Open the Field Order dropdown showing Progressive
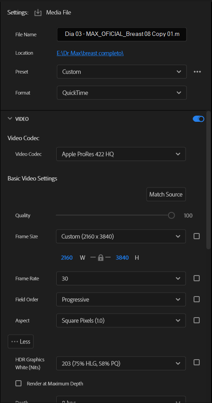 (121, 300)
